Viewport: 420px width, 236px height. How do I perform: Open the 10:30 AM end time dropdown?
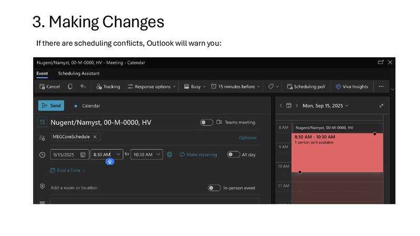(159, 155)
